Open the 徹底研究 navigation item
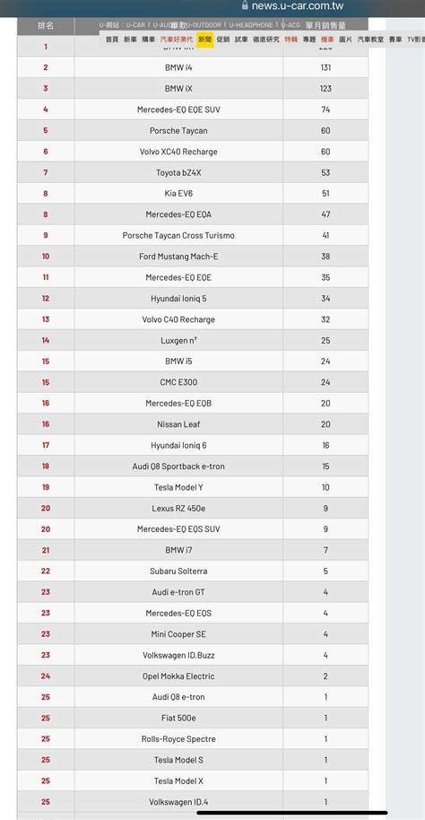This screenshot has height=820, width=425. (266, 39)
